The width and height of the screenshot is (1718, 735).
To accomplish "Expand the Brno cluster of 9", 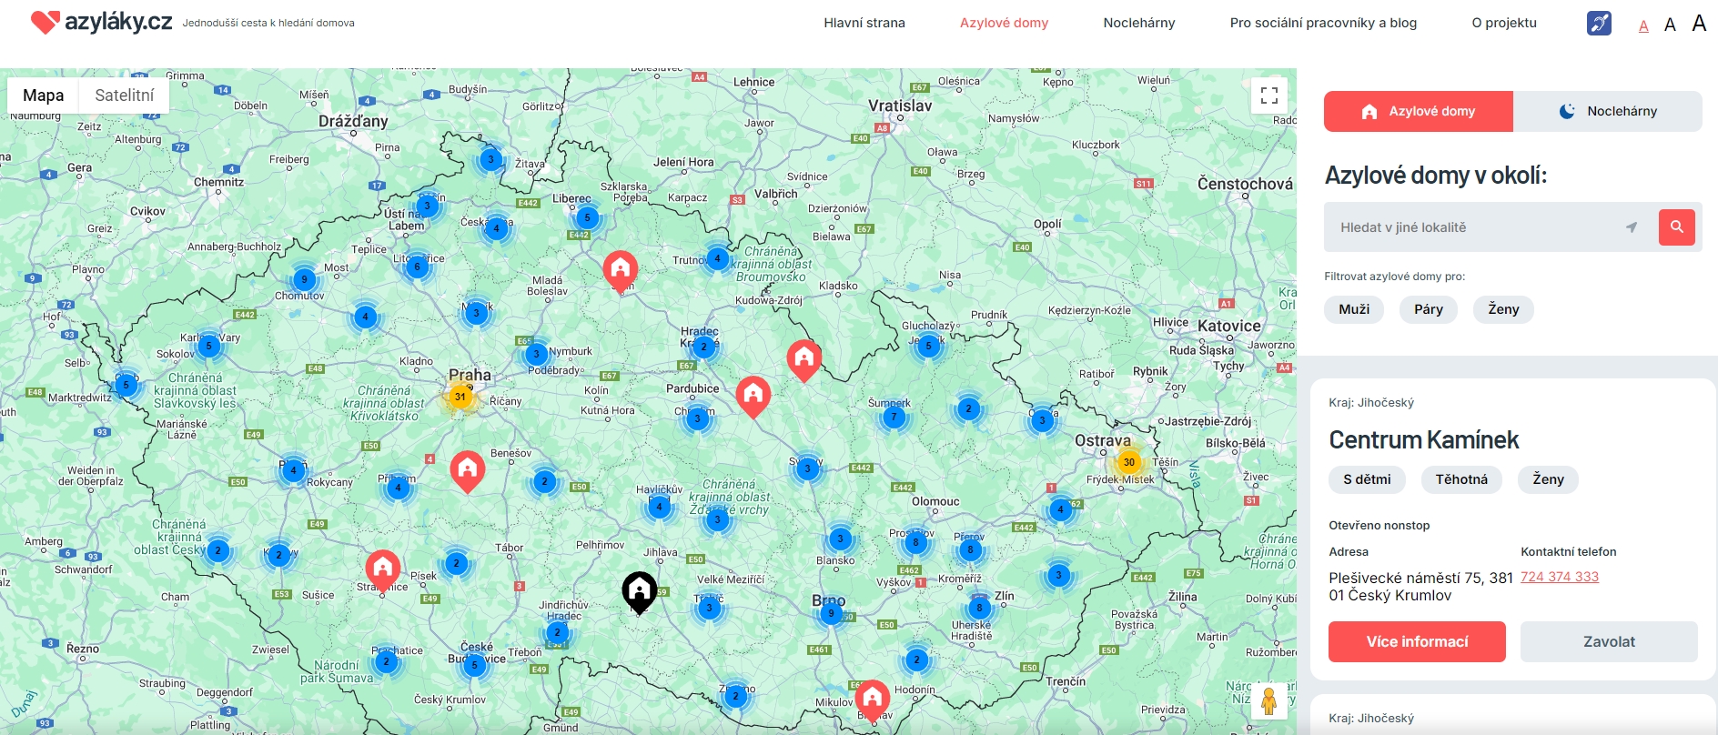I will 831,613.
